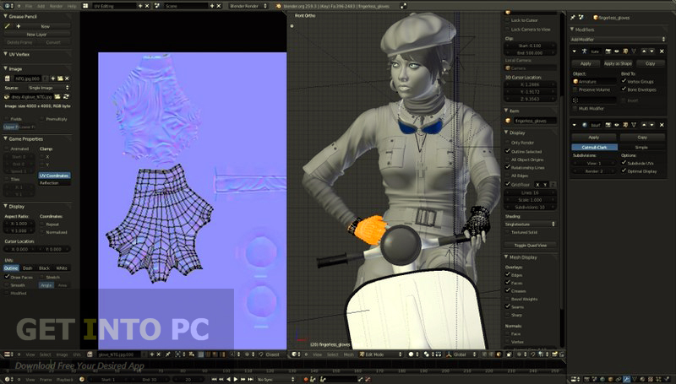
Task: Jump to the timeline end frame
Action: 250,379
